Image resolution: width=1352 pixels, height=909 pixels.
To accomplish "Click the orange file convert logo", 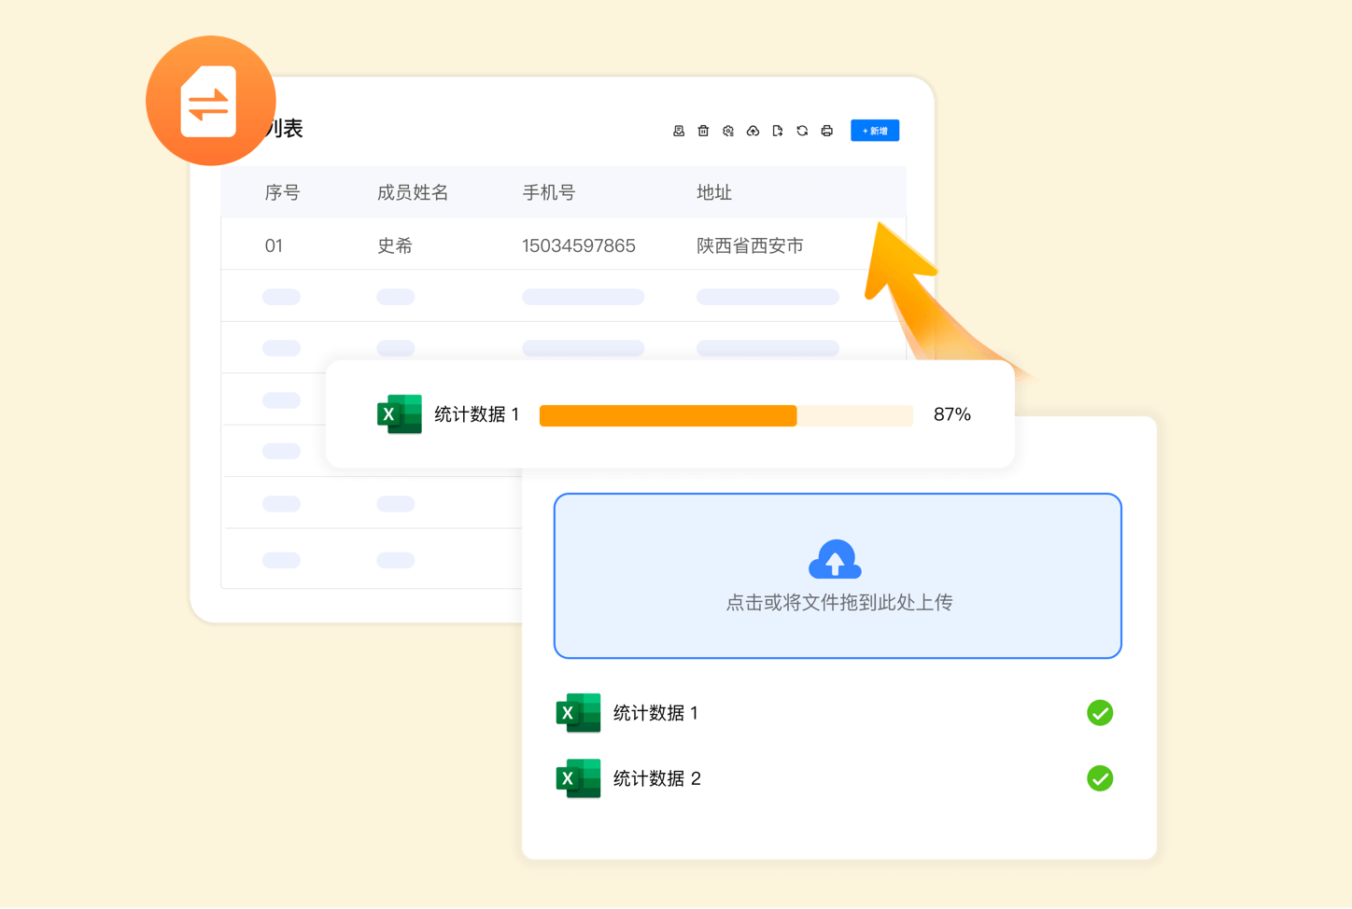I will coord(210,101).
